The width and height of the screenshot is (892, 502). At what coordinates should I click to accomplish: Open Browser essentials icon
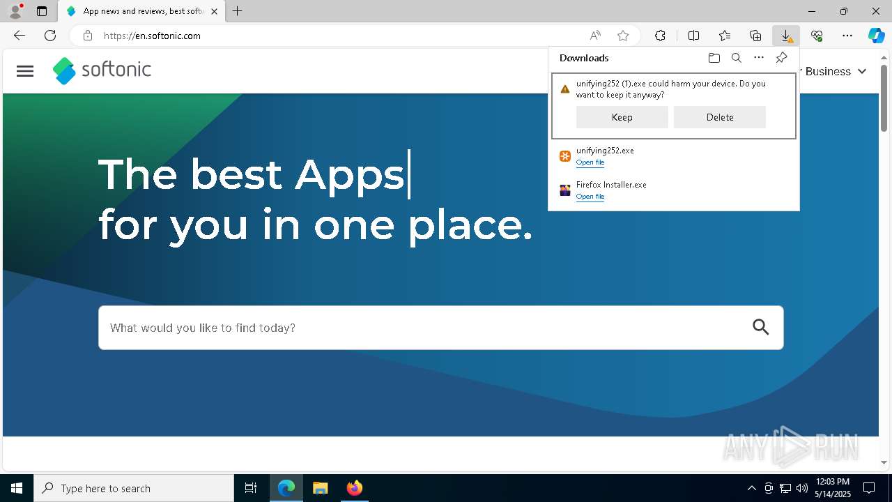pos(817,36)
